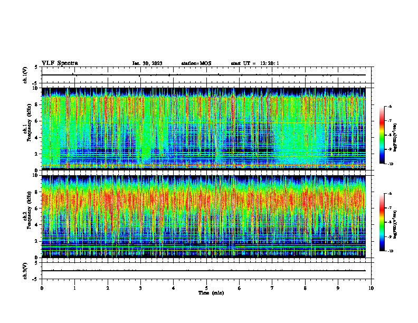Viewport: 418px width, 323px height.
Task: Click the '2' kHz tick on ch.2 axis
Action: tap(37, 241)
